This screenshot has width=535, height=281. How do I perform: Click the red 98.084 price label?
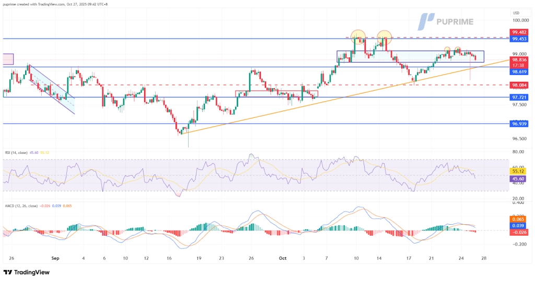(x=519, y=85)
